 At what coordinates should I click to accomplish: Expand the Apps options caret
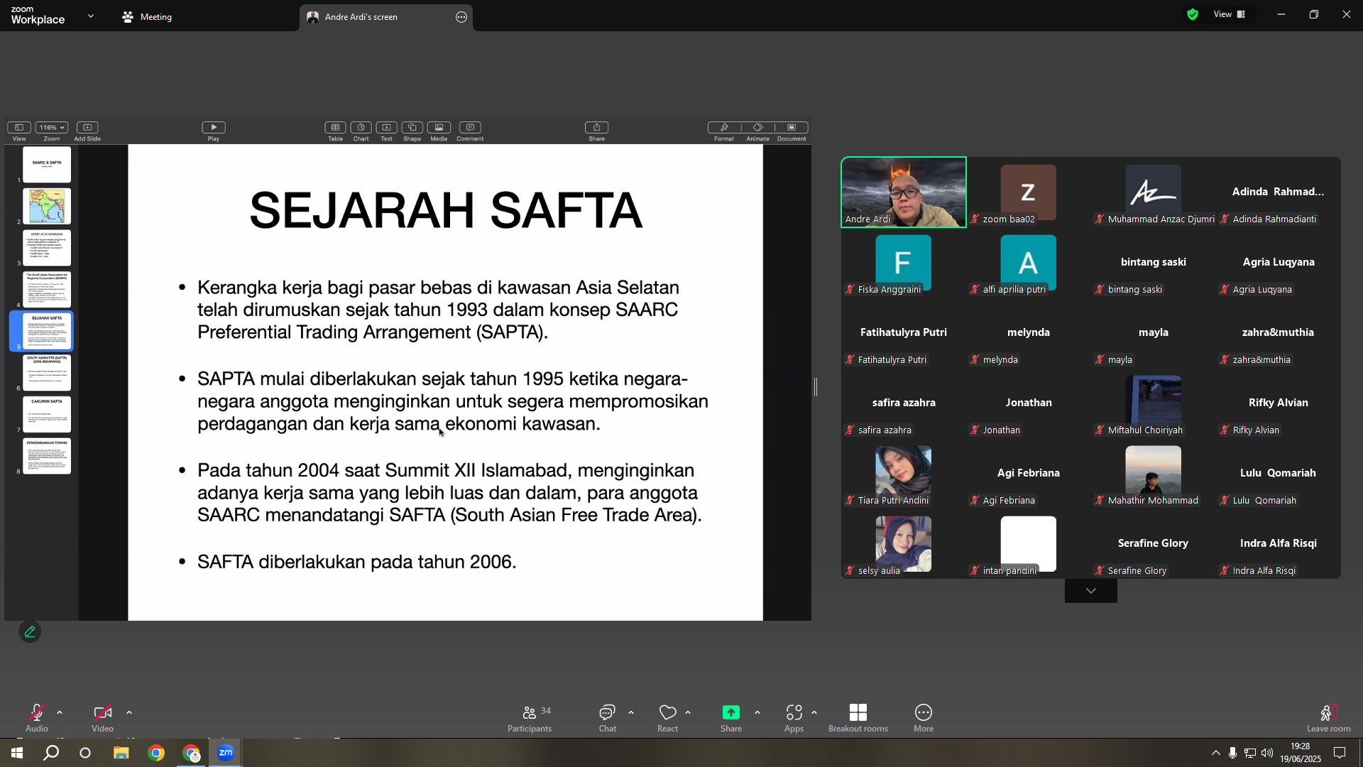pos(814,712)
